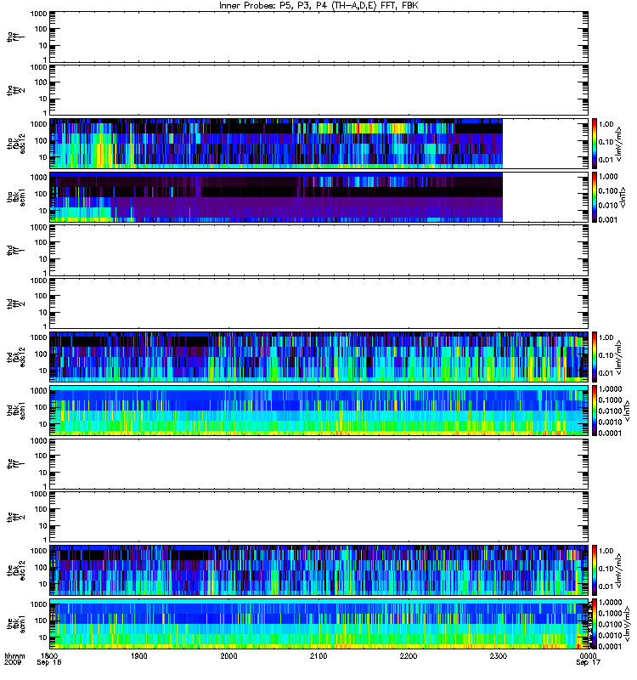
Task: Click the the fbk edc12 color bar
Action: tap(595, 570)
